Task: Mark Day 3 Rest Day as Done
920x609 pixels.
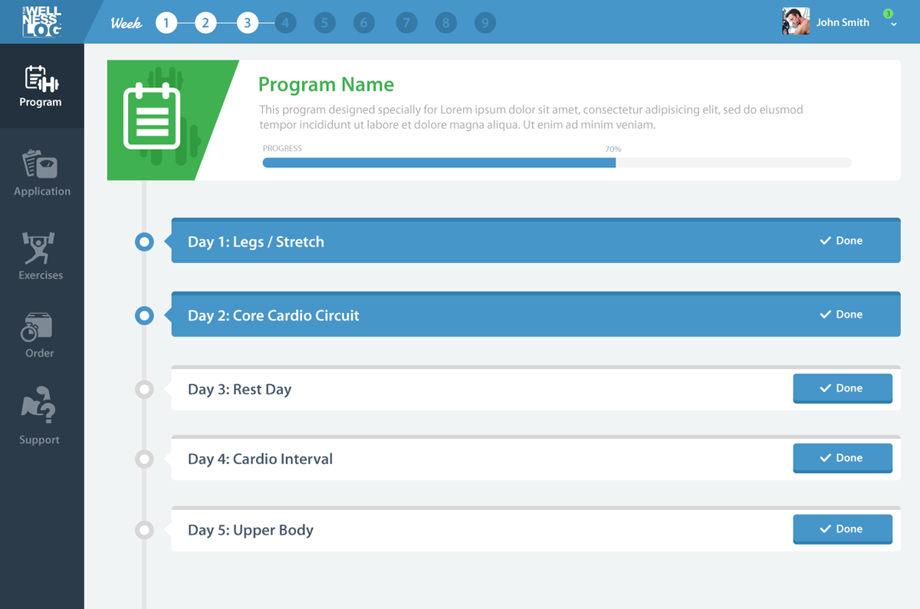Action: click(x=843, y=389)
